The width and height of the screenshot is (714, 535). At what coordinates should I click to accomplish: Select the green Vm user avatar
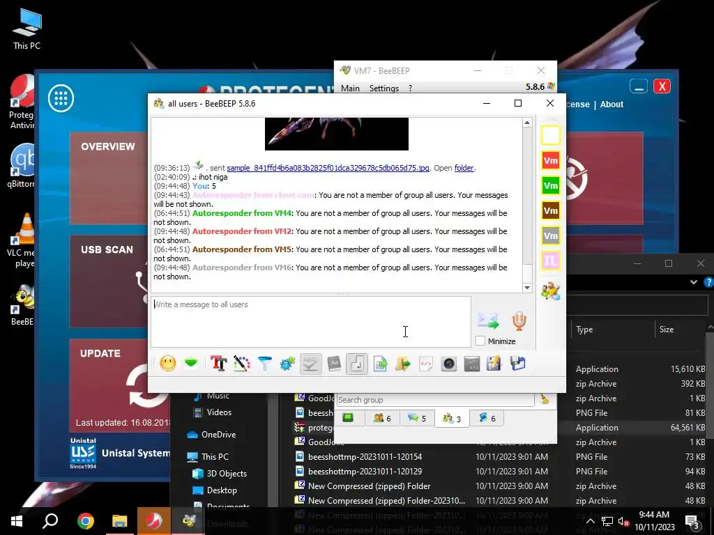(551, 185)
